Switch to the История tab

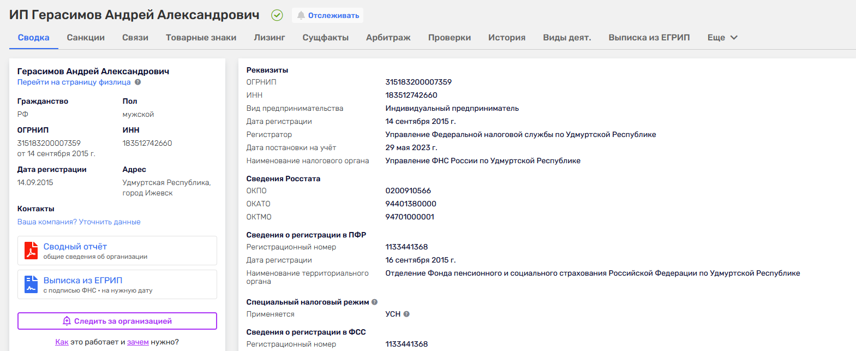507,38
